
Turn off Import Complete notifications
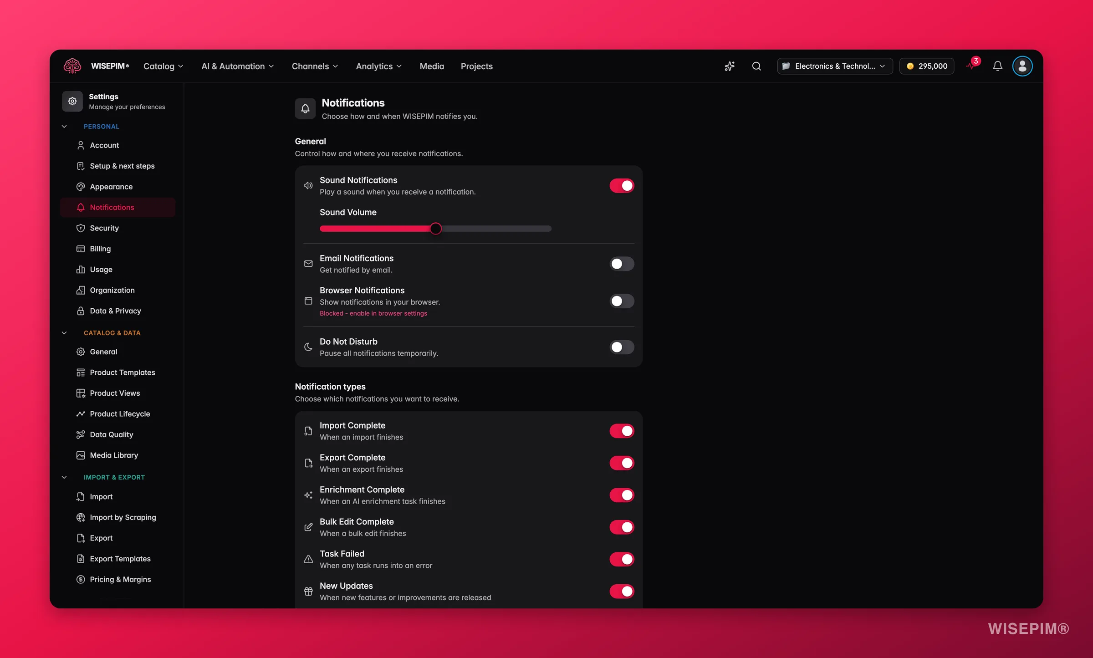coord(622,431)
